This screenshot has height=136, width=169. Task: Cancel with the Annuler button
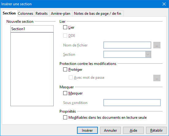(x=110, y=130)
